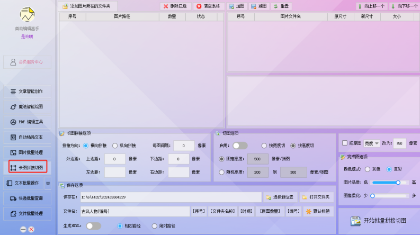Click the 每图间隔 pixel input field
The width and height of the screenshot is (420, 235).
(184, 146)
